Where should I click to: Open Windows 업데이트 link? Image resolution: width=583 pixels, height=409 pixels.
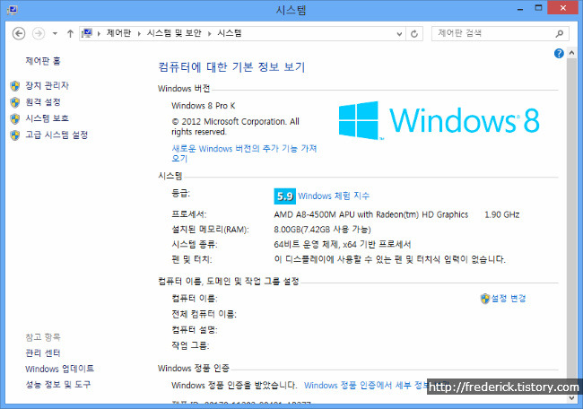[x=59, y=369]
